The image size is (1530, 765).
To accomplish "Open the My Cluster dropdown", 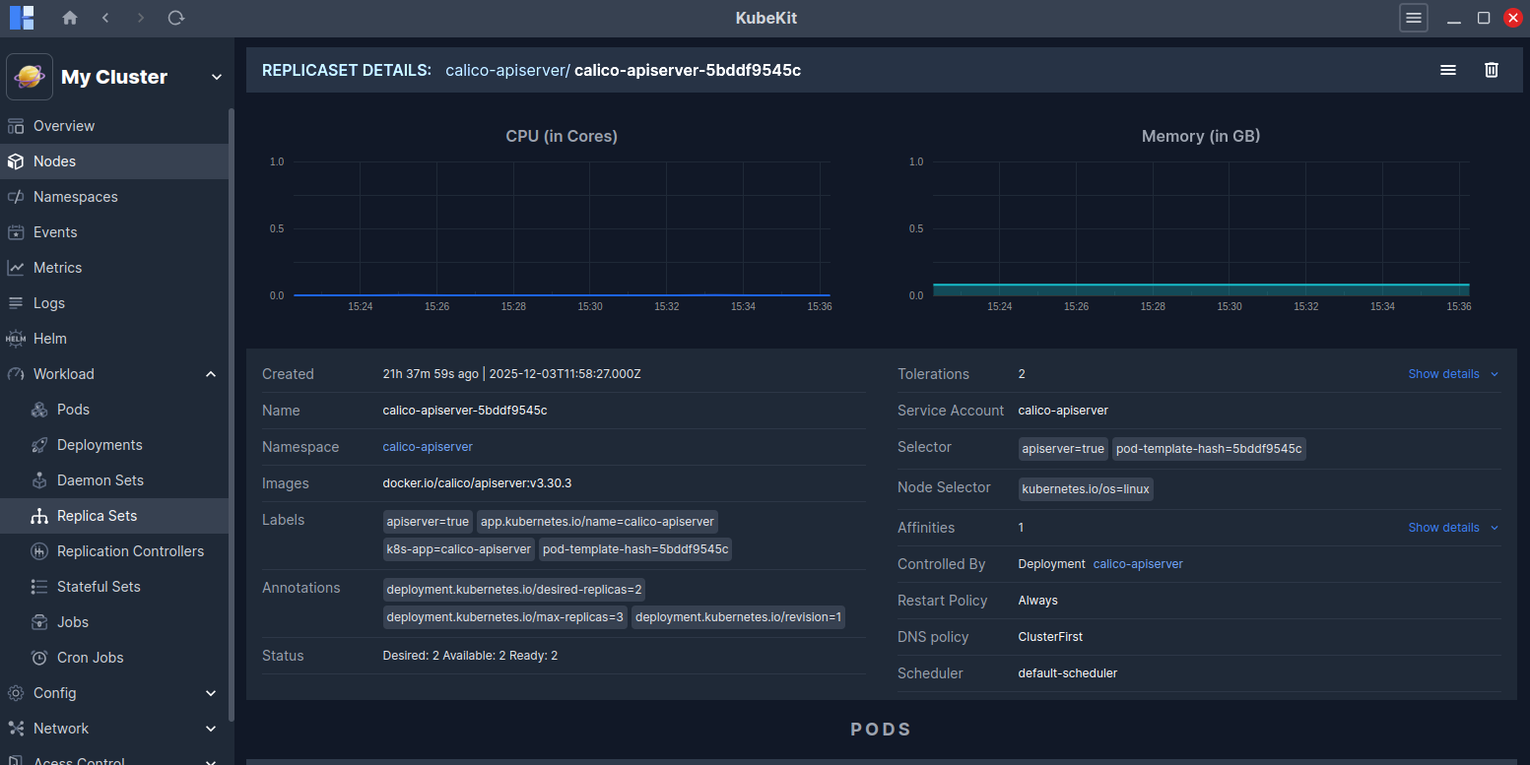I will (x=216, y=78).
